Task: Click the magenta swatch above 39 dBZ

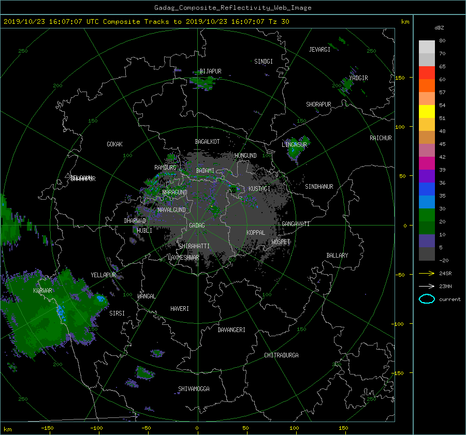Action: pos(427,163)
